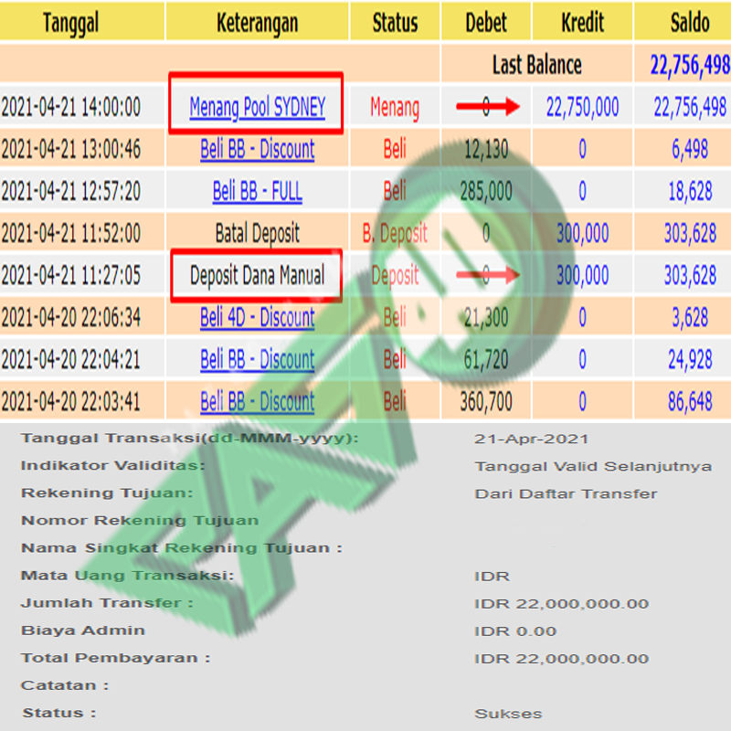Click the Menang status cell
The image size is (731, 731).
coord(395,107)
